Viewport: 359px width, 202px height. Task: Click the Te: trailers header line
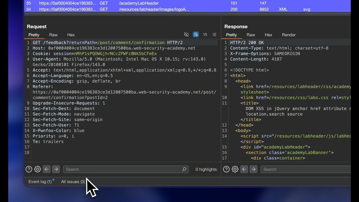point(48,142)
